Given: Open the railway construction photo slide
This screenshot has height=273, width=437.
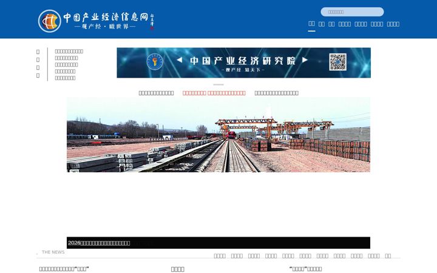Looking at the screenshot, I should [x=218, y=135].
